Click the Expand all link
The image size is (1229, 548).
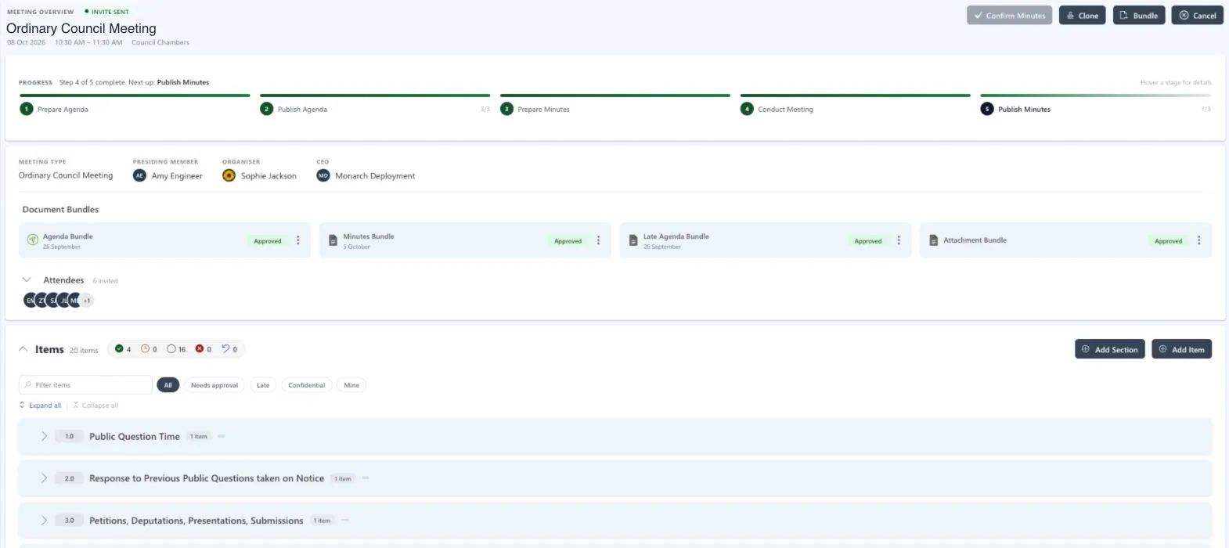point(40,406)
